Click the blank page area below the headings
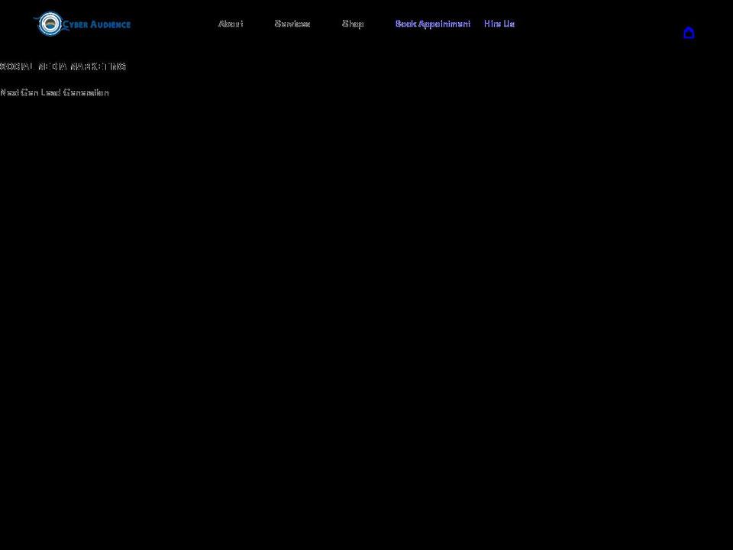This screenshot has height=550, width=733. point(366,306)
